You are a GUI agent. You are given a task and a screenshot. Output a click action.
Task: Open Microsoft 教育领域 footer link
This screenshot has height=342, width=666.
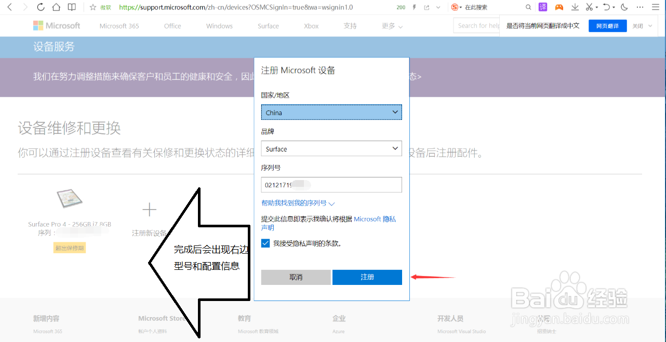258,332
